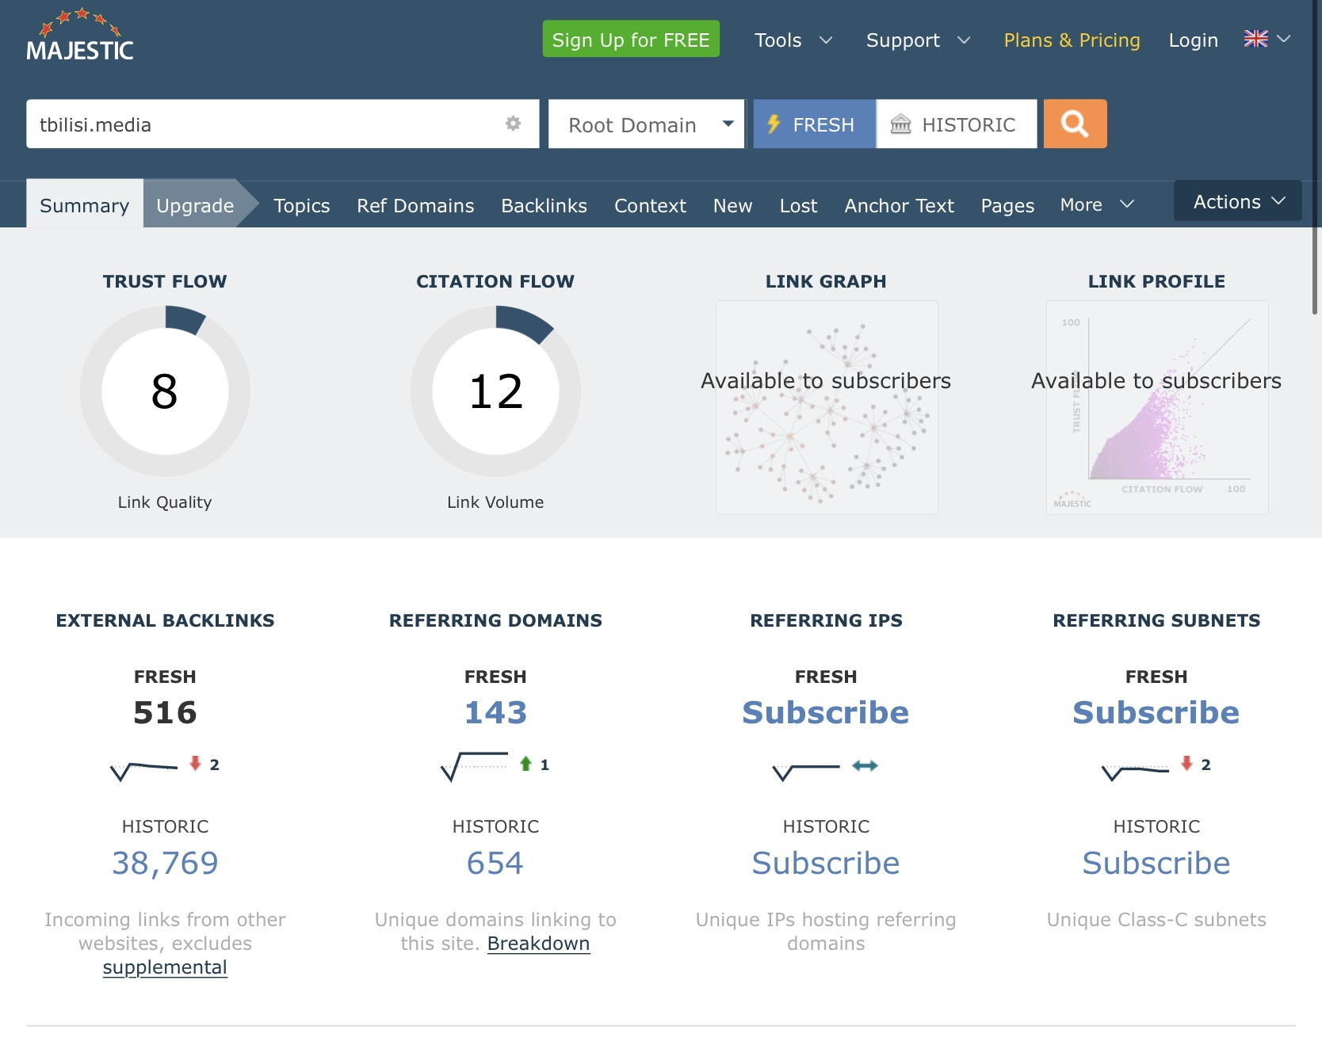This screenshot has height=1041, width=1322.
Task: Open Plans & Pricing link
Action: click(1072, 40)
